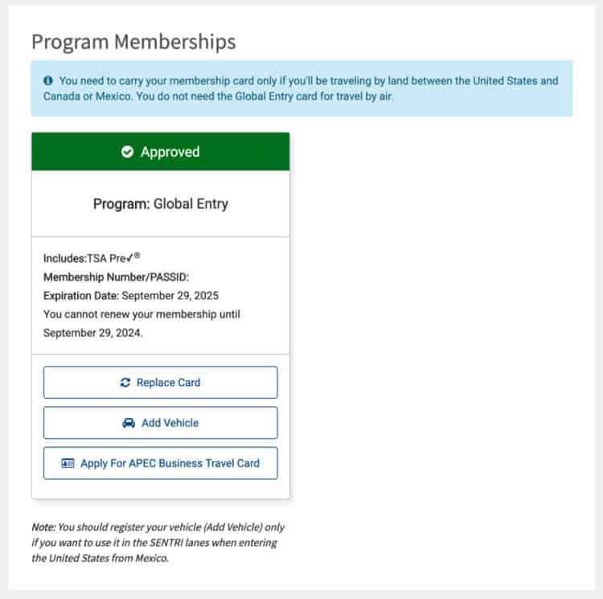Image resolution: width=603 pixels, height=599 pixels.
Task: Click the Program Memberships heading
Action: coord(133,42)
